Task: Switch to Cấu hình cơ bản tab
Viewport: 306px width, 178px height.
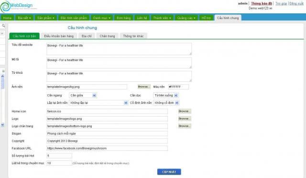Action: click(x=24, y=36)
